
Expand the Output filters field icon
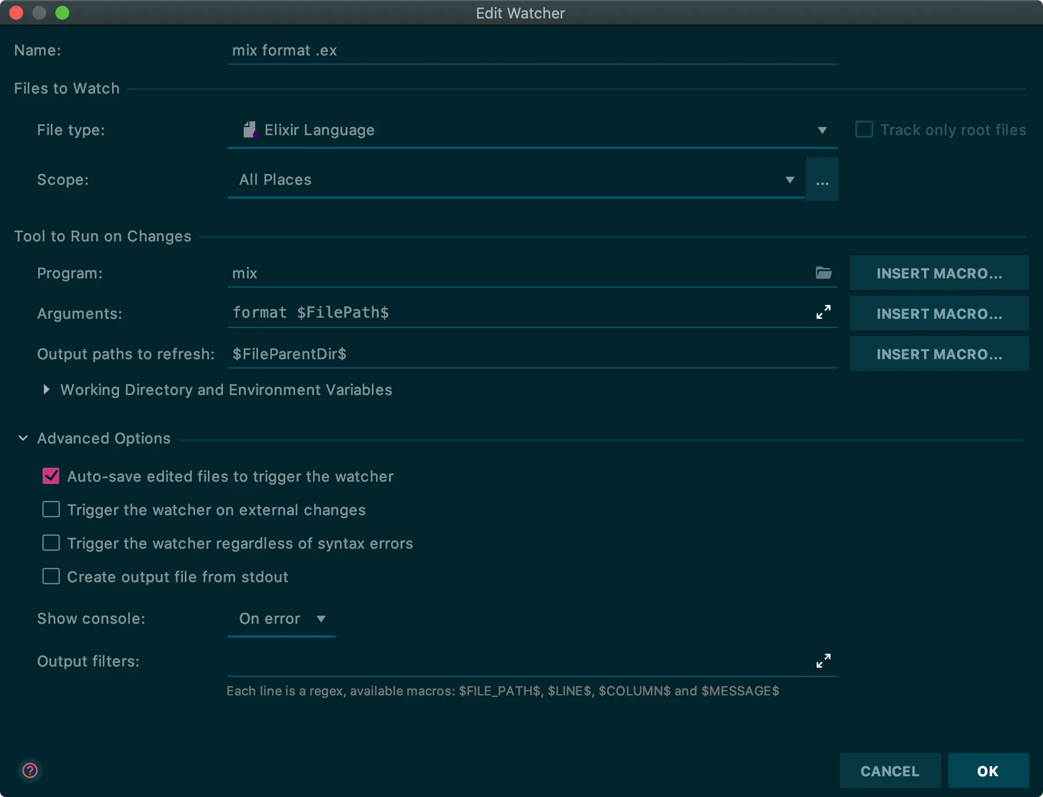(x=823, y=661)
